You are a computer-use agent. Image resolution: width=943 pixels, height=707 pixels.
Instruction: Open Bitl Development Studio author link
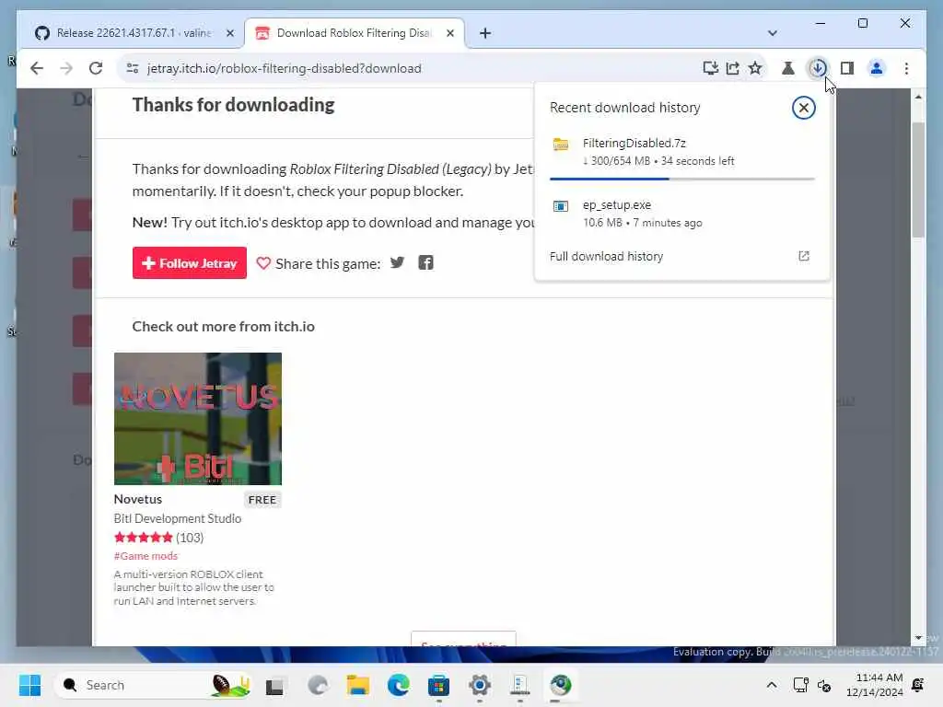178,518
